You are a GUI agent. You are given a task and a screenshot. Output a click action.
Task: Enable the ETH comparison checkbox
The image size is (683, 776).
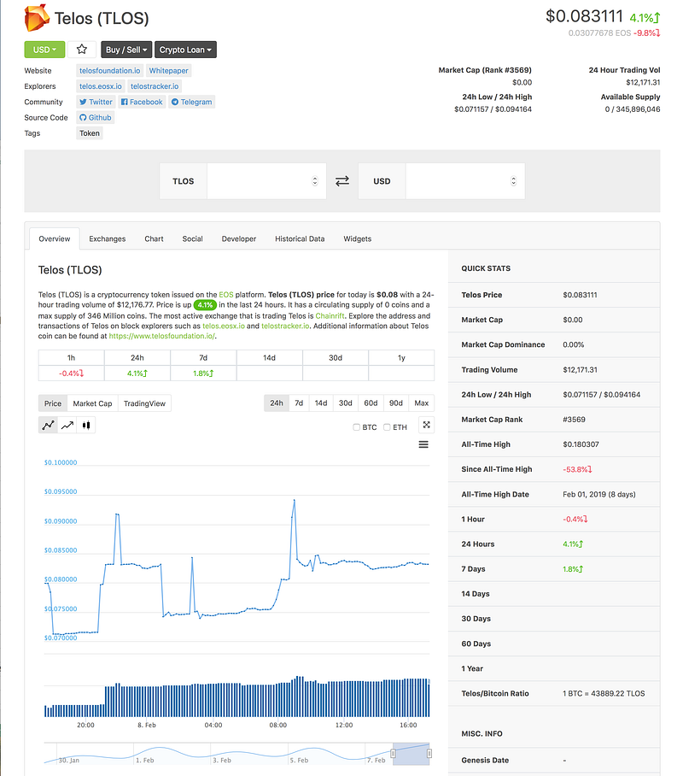(387, 427)
